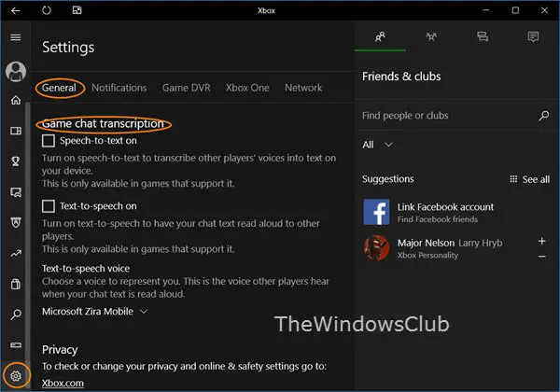
Task: Switch to the Notifications tab
Action: click(x=119, y=88)
